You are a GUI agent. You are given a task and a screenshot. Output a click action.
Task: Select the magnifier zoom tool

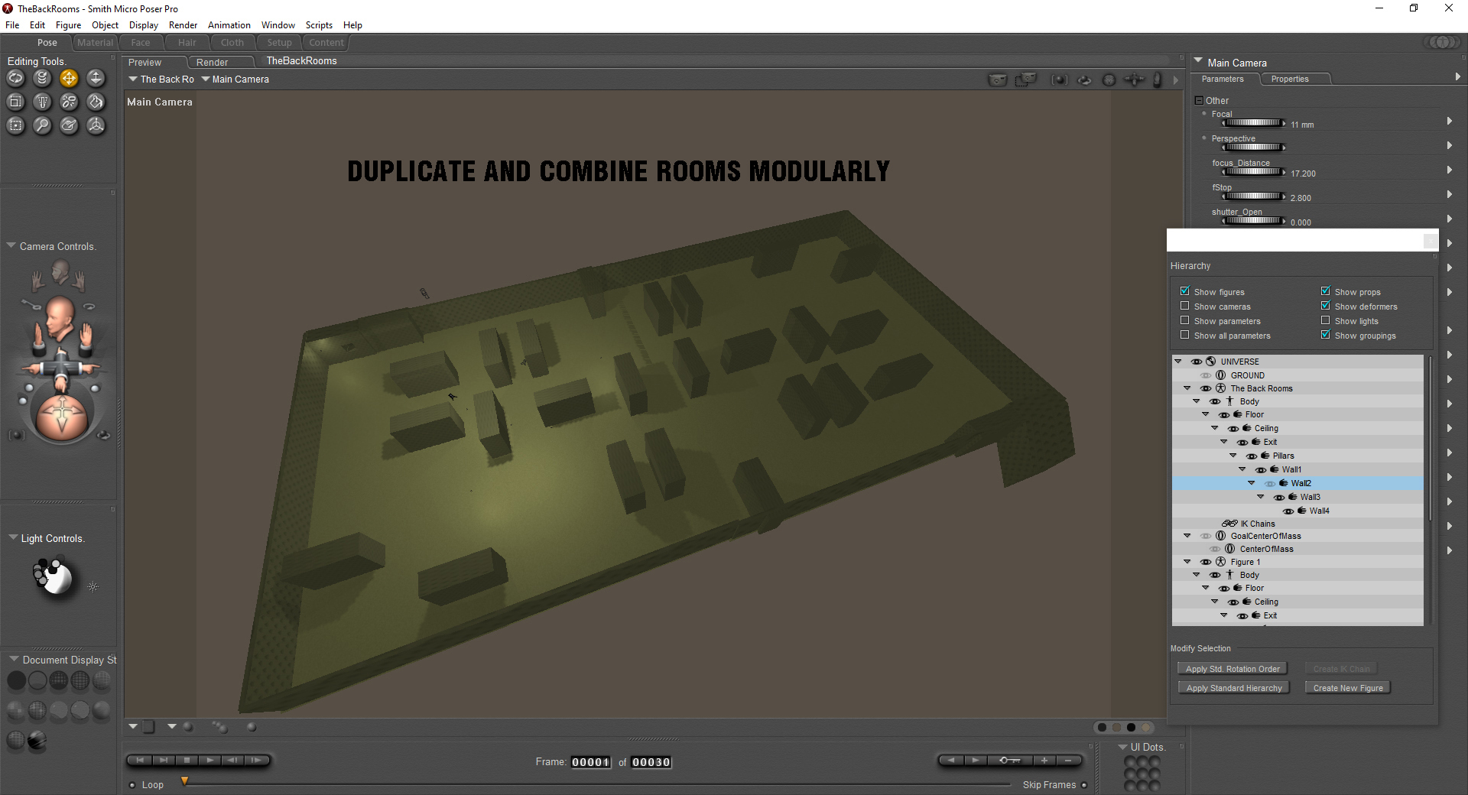point(42,125)
